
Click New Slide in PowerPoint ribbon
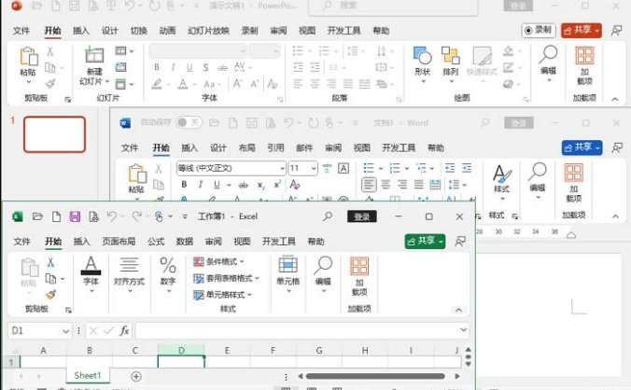(x=94, y=65)
